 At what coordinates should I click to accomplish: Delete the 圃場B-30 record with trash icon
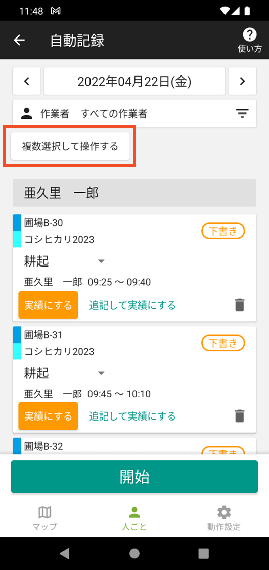(x=239, y=305)
